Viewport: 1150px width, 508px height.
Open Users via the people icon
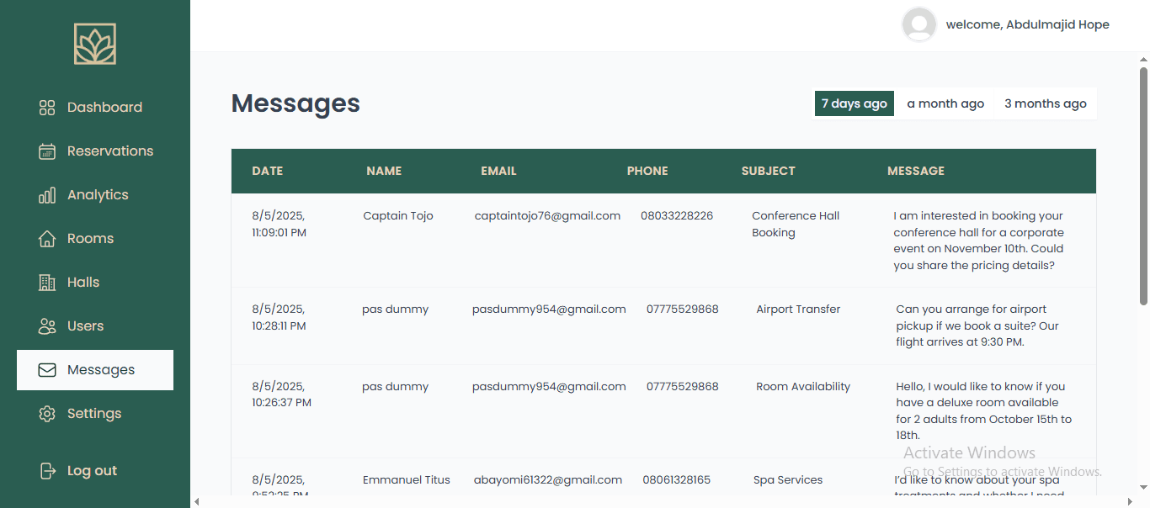coord(46,325)
